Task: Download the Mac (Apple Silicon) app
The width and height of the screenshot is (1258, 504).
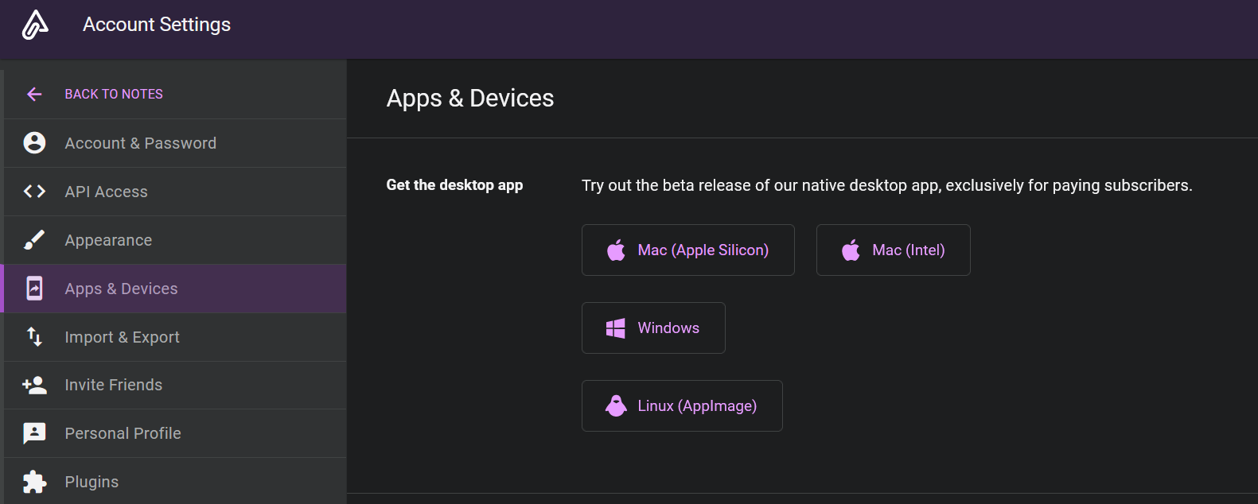Action: click(688, 250)
